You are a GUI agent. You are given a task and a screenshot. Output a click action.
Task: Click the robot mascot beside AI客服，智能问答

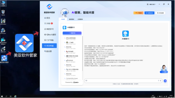(x=65, y=13)
